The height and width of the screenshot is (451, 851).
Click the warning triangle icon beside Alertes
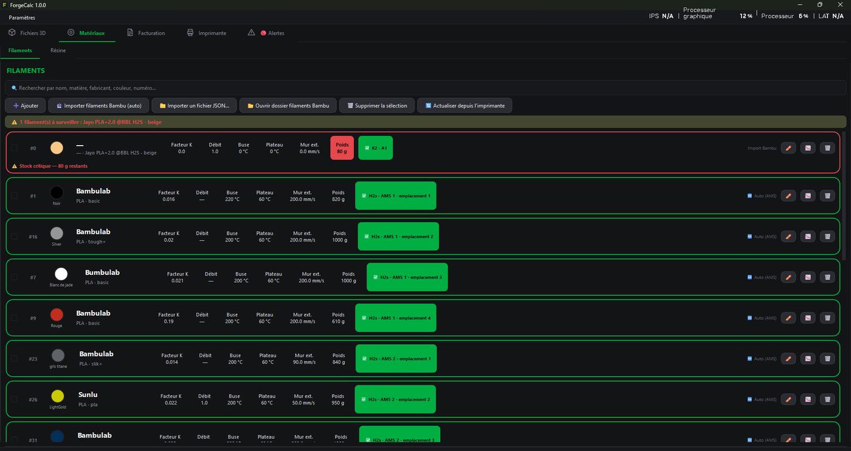[251, 33]
